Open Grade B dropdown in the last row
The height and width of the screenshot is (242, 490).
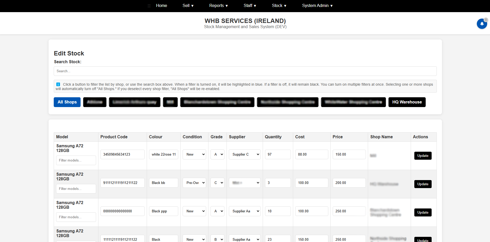tap(217, 238)
